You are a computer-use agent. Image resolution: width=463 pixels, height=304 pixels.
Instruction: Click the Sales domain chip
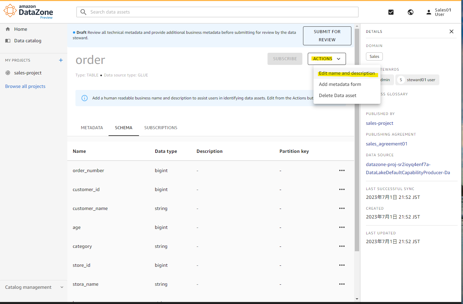[374, 56]
